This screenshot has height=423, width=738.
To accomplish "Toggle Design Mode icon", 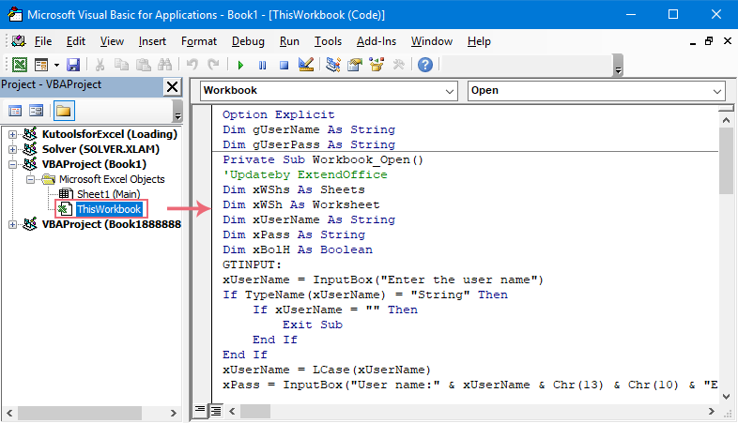I will tap(306, 65).
